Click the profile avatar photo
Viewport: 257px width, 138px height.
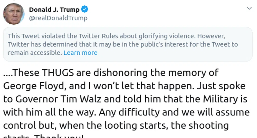tap(13, 14)
